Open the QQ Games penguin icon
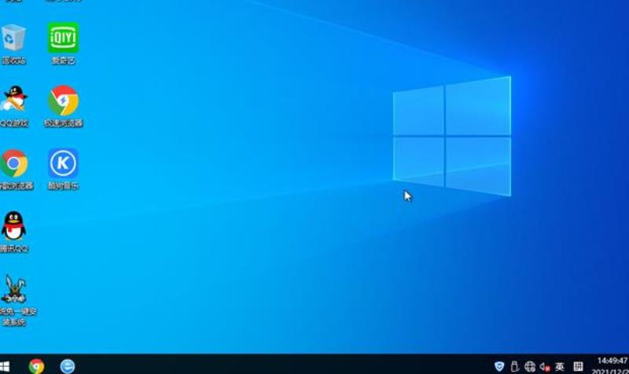Screen dimensions: 629x374 14,106
